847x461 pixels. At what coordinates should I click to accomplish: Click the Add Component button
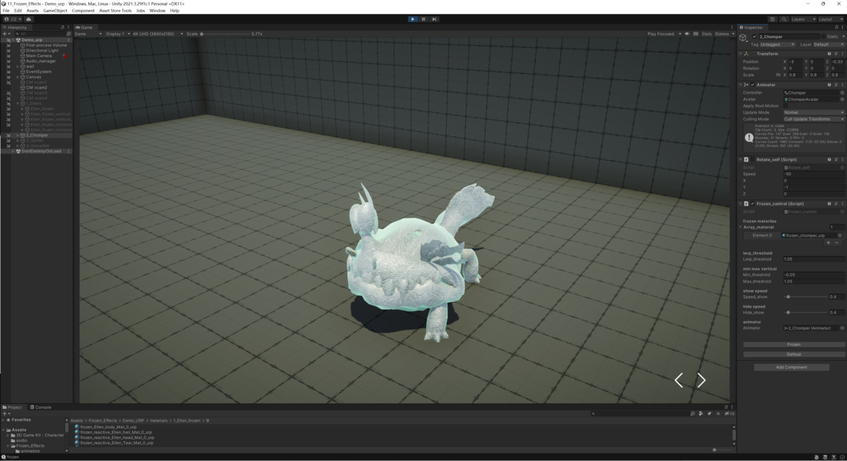pos(791,367)
